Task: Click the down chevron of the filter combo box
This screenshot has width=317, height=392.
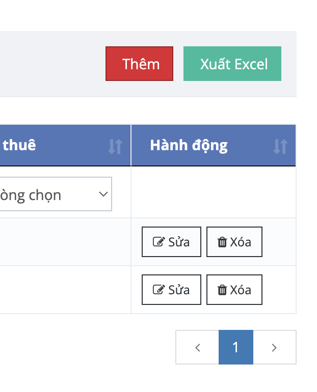Action: (103, 194)
